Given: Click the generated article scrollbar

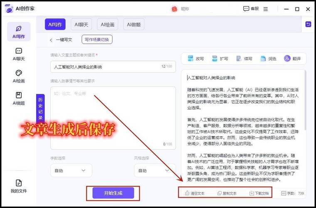Looking at the screenshot, I should click(x=306, y=101).
